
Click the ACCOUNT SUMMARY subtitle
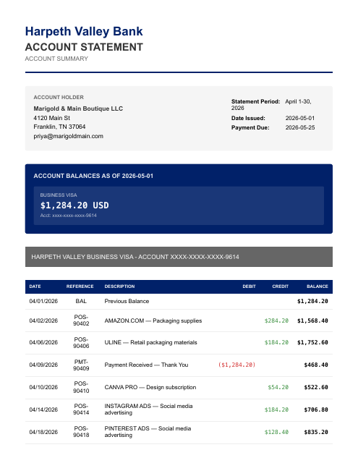point(56,59)
